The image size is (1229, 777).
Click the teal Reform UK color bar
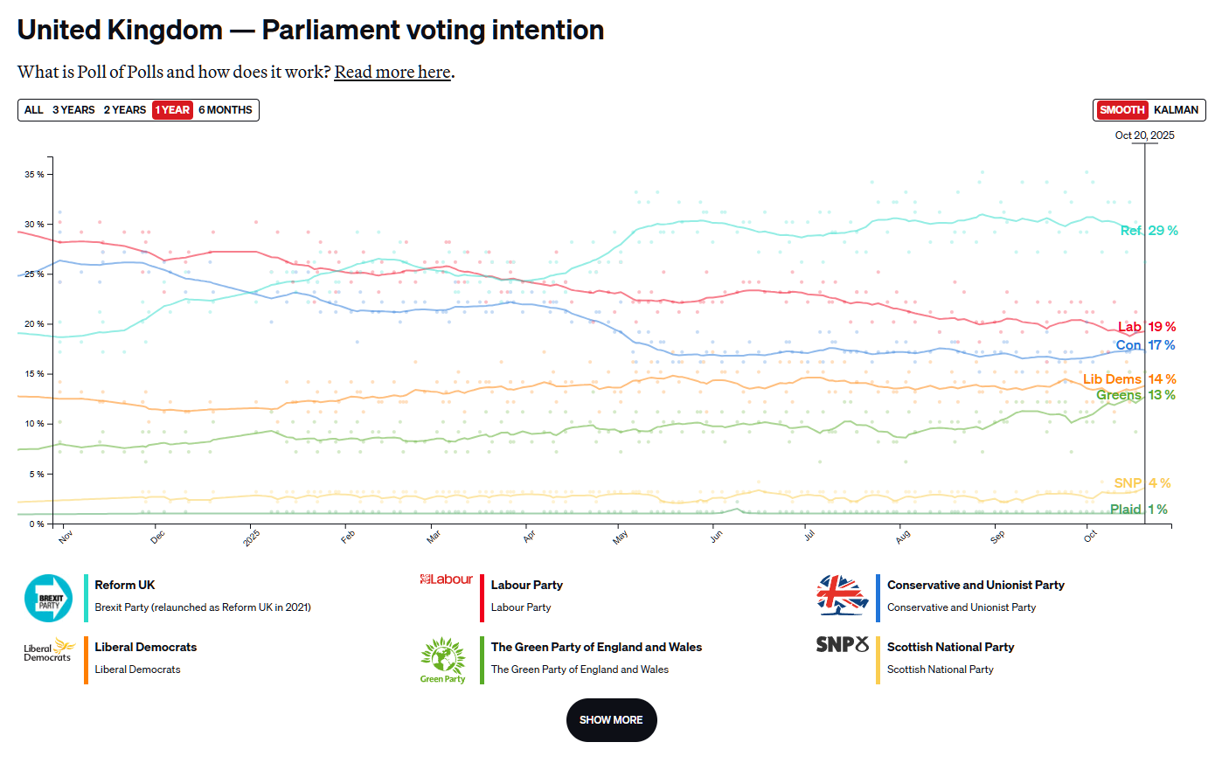click(x=87, y=599)
